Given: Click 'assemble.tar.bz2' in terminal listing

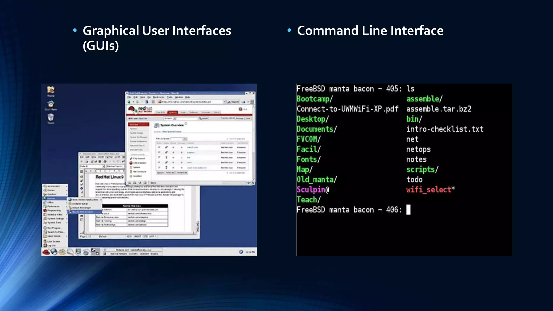Looking at the screenshot, I should [439, 109].
